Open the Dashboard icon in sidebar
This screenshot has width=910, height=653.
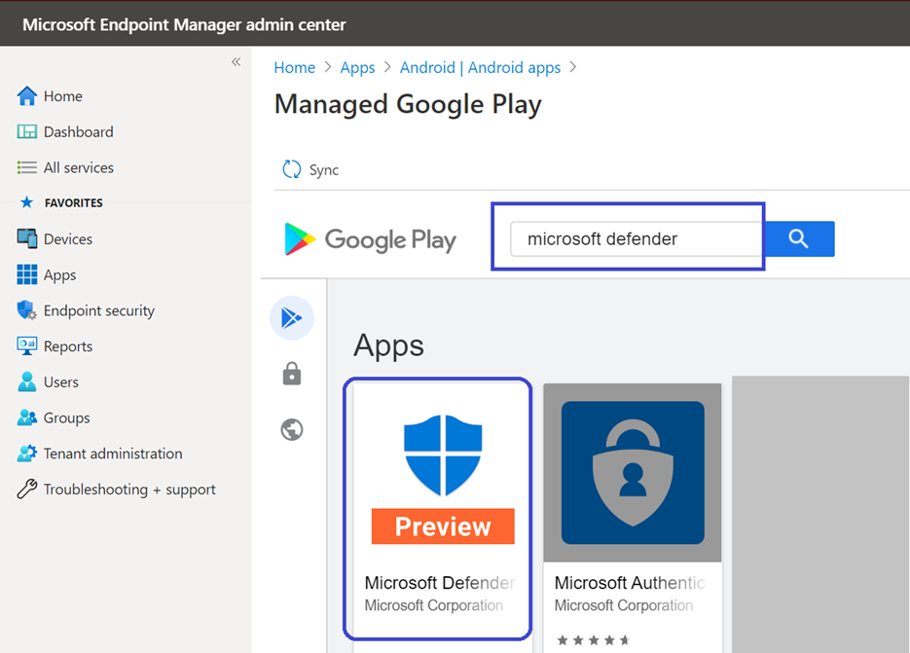(27, 132)
